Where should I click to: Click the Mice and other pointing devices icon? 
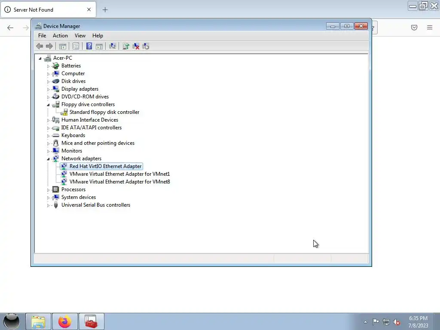[x=56, y=143]
